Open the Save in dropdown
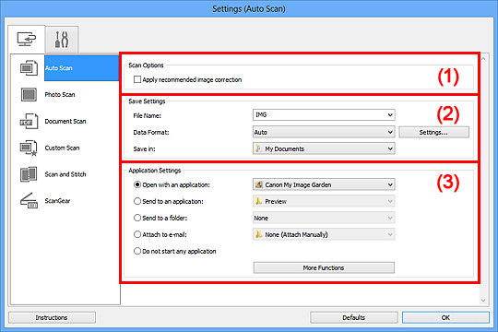 (x=324, y=148)
